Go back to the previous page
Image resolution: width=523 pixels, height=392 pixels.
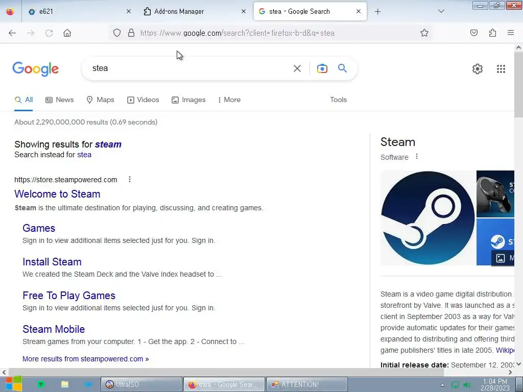click(x=12, y=33)
